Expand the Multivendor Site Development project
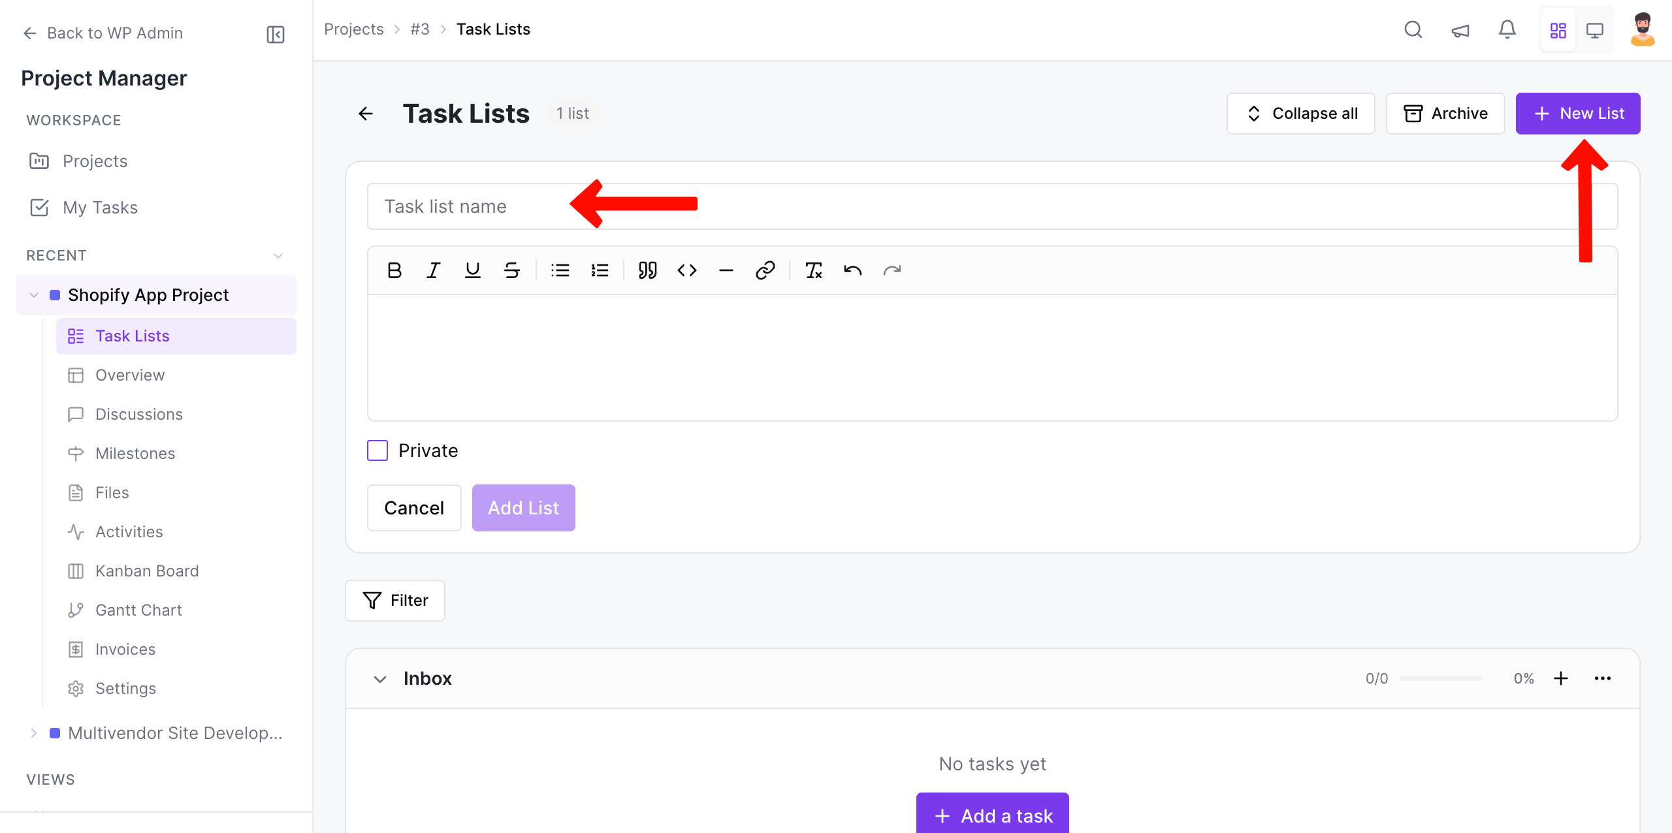1672x833 pixels. (x=34, y=732)
